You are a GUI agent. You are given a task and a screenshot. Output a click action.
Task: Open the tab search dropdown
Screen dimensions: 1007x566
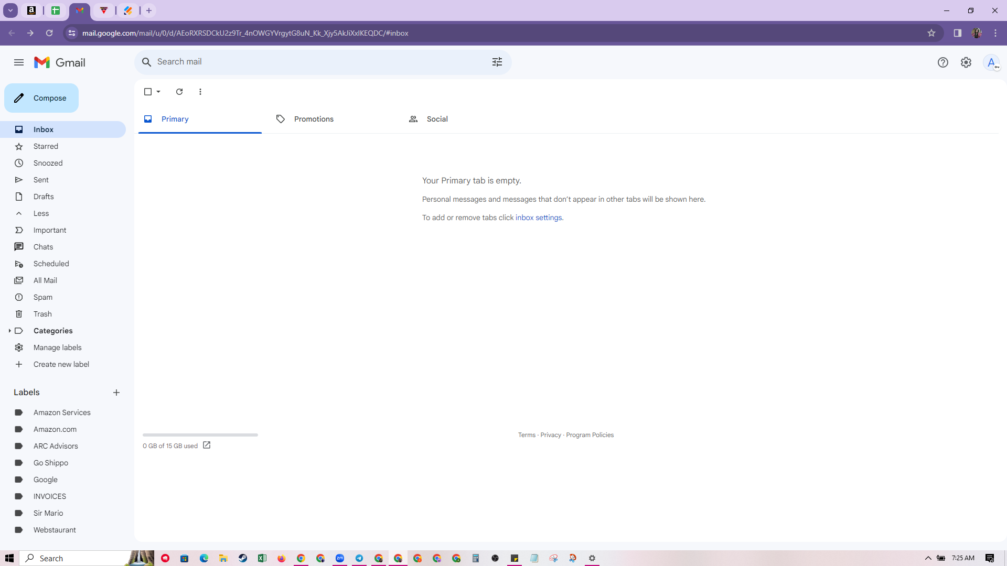click(x=10, y=10)
